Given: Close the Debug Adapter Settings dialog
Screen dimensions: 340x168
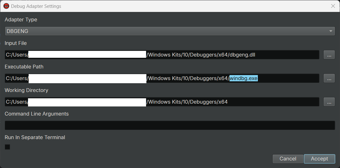Looking at the screenshot, I should point(333,6).
